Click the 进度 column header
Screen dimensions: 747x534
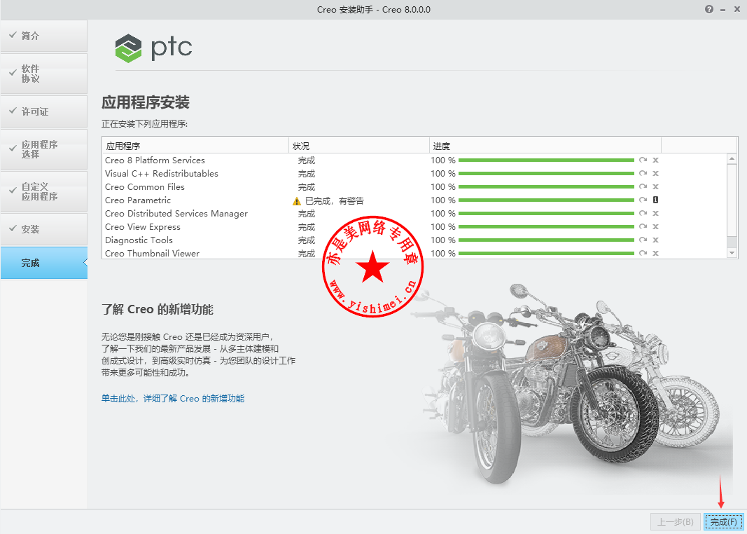[545, 146]
